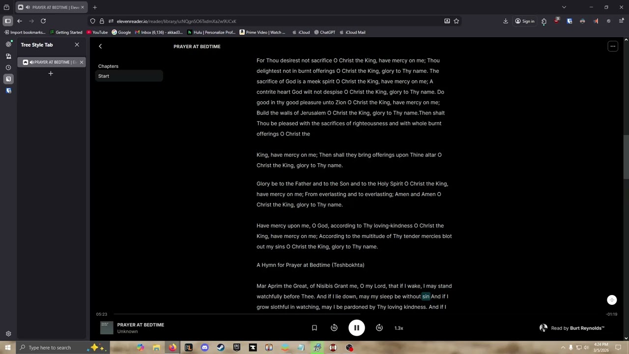Image resolution: width=629 pixels, height=354 pixels.
Task: Open Discord from the taskbar
Action: tap(204, 348)
